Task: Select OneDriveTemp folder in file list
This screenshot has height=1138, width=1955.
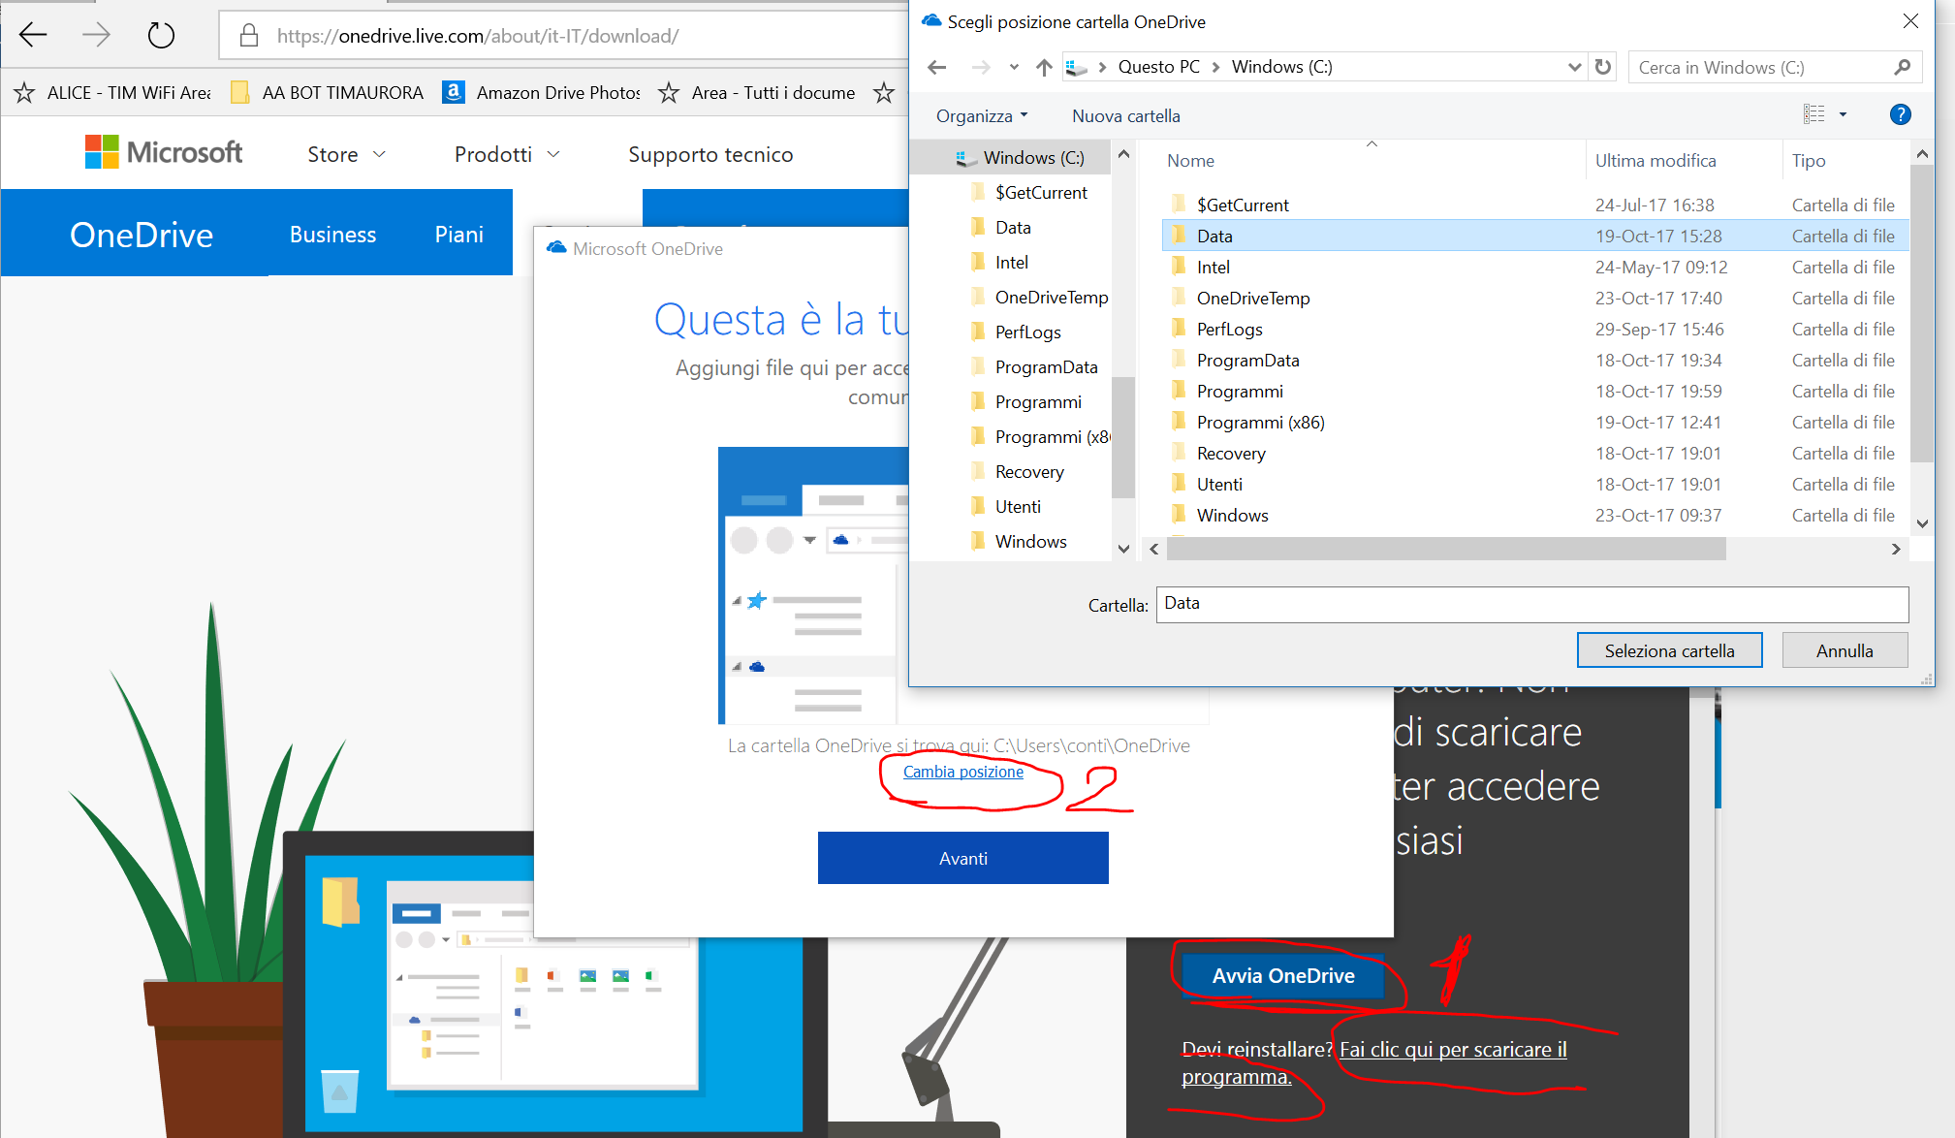Action: click(x=1252, y=299)
